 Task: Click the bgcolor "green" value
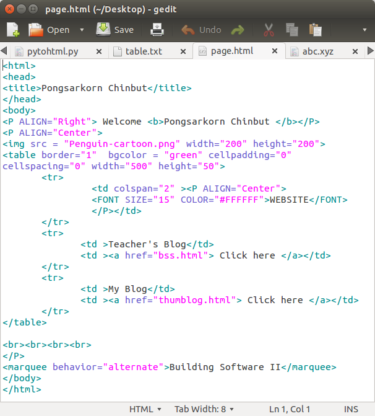(183, 155)
